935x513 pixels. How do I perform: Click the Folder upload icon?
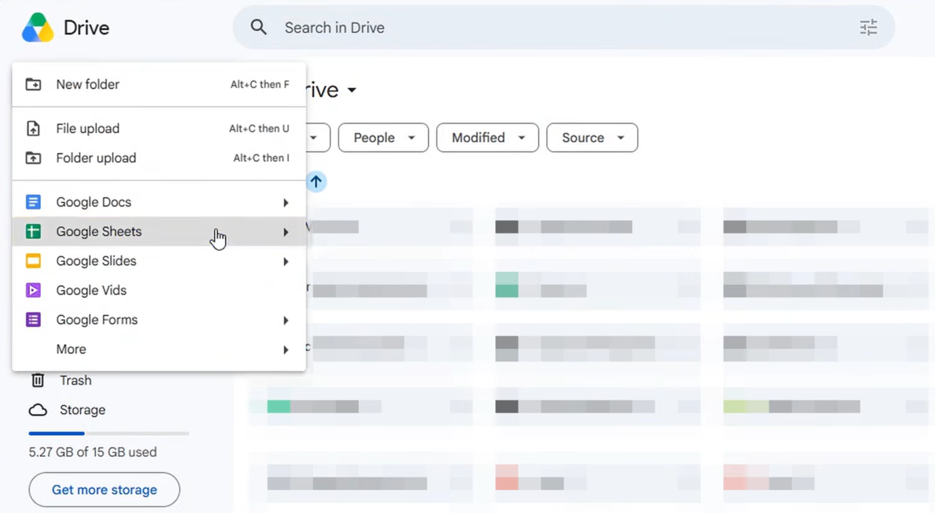pos(33,158)
